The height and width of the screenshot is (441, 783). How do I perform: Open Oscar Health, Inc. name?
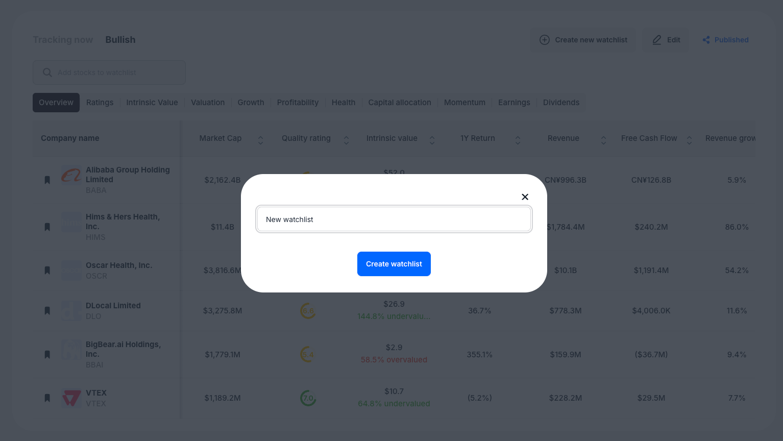(x=119, y=265)
